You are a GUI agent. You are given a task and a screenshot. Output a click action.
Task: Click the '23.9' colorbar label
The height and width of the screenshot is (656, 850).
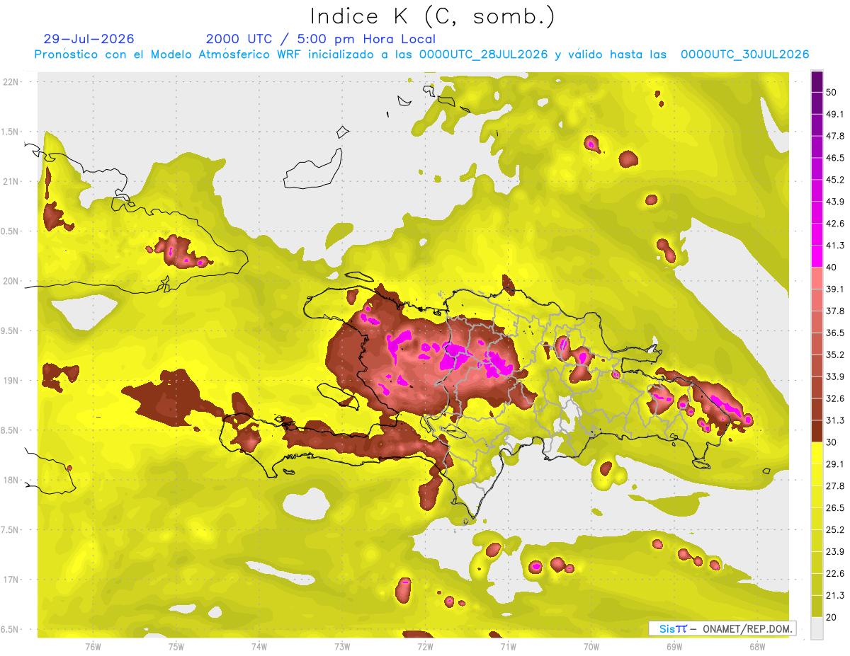click(835, 551)
